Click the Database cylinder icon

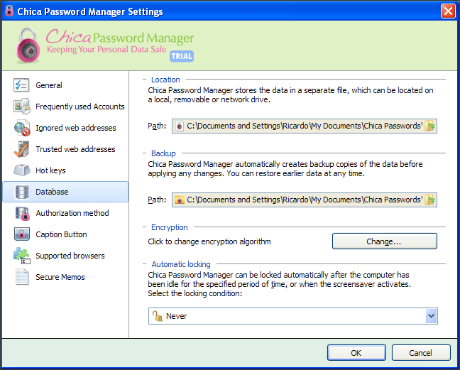pos(22,192)
